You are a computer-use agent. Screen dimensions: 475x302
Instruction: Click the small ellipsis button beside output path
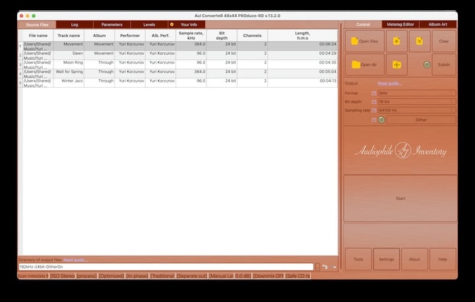[x=317, y=267]
